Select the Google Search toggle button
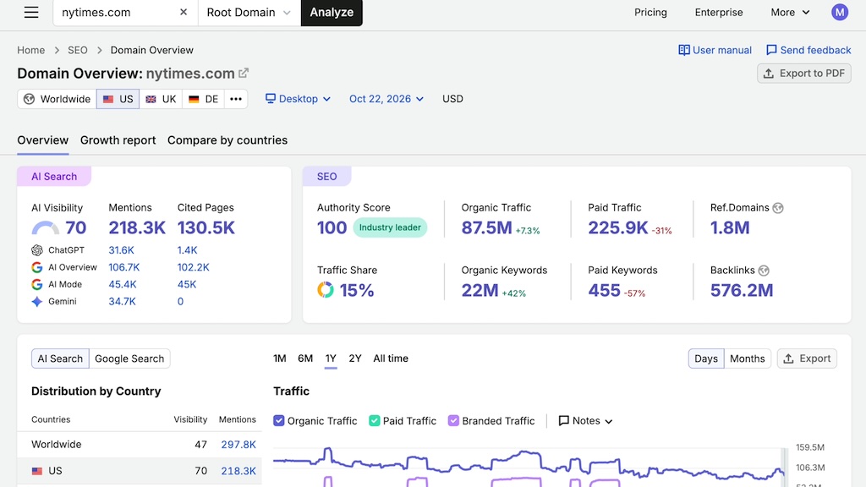The height and width of the screenshot is (487, 866). coord(129,358)
